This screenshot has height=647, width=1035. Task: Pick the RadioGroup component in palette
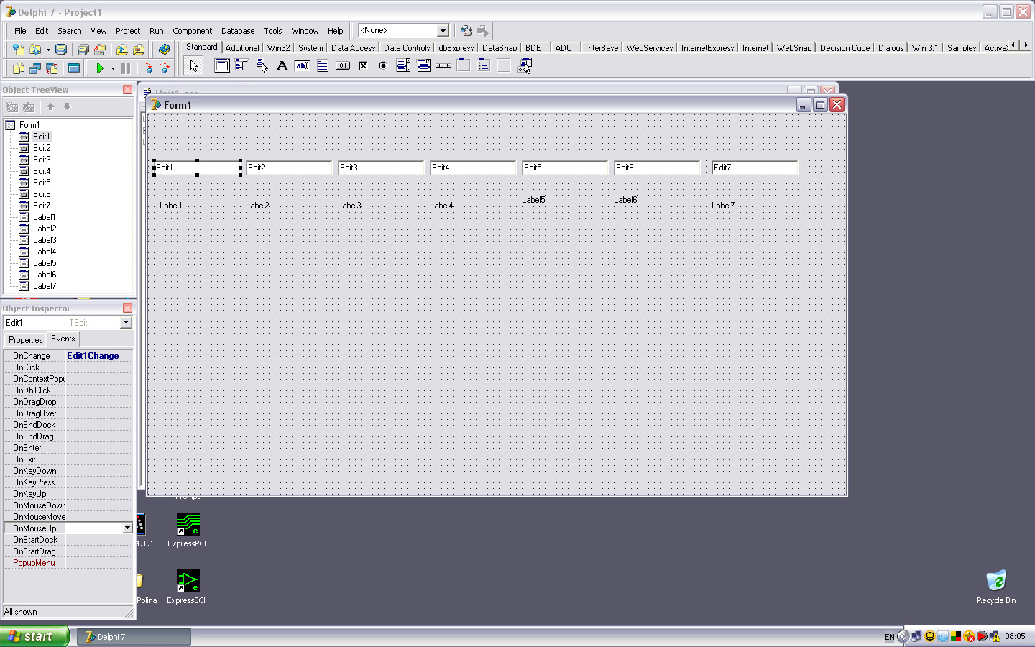click(x=484, y=65)
